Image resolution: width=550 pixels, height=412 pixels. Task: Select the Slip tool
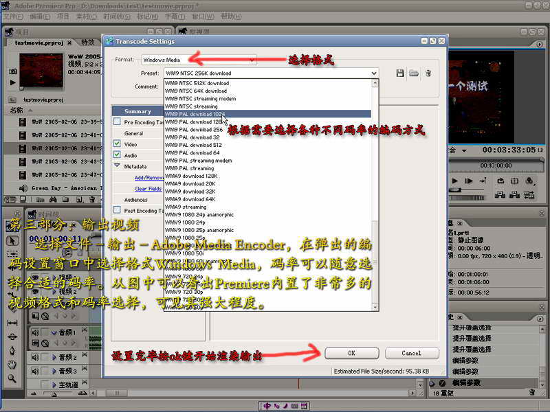pyautogui.click(x=12, y=323)
